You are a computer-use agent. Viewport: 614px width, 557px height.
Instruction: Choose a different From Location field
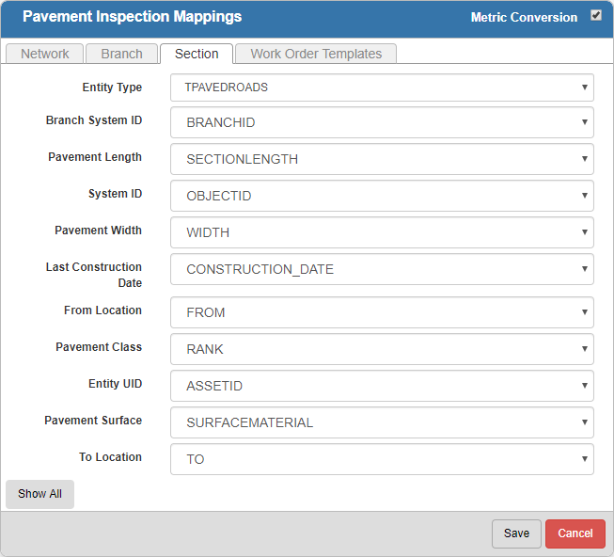(382, 312)
